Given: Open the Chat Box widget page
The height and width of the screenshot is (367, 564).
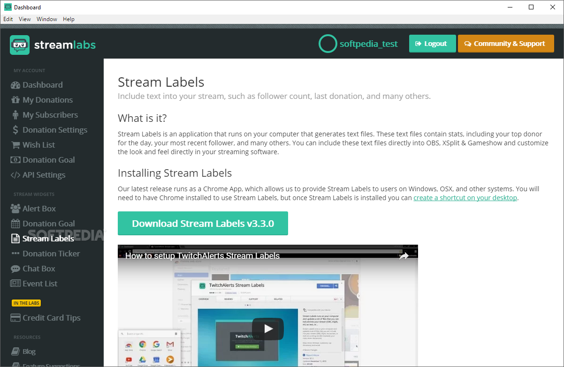Looking at the screenshot, I should (39, 269).
